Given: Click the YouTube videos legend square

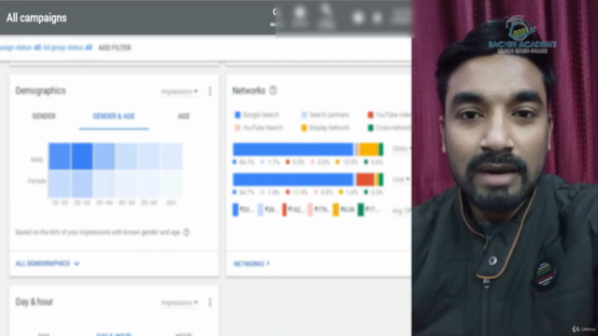Looking at the screenshot, I should click(x=370, y=115).
